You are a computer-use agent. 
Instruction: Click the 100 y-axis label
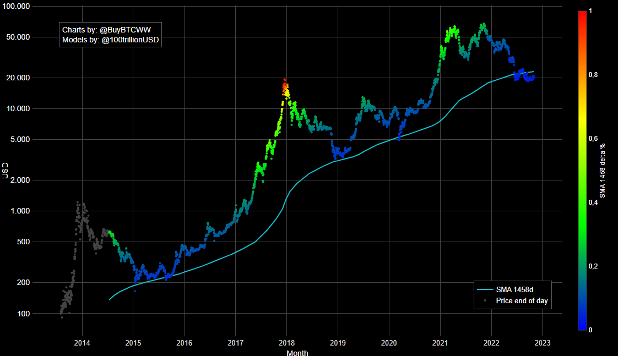click(24, 314)
